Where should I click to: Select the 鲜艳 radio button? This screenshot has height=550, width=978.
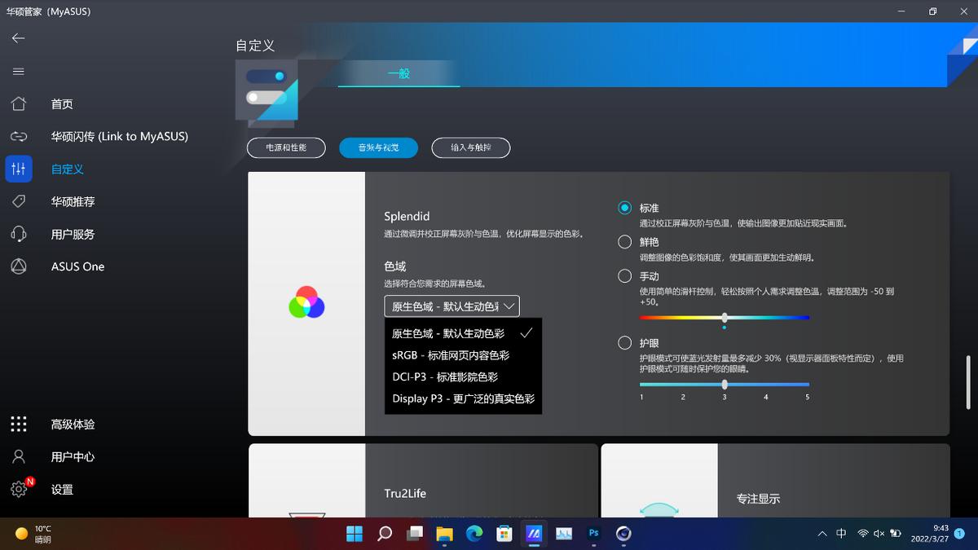(x=625, y=242)
